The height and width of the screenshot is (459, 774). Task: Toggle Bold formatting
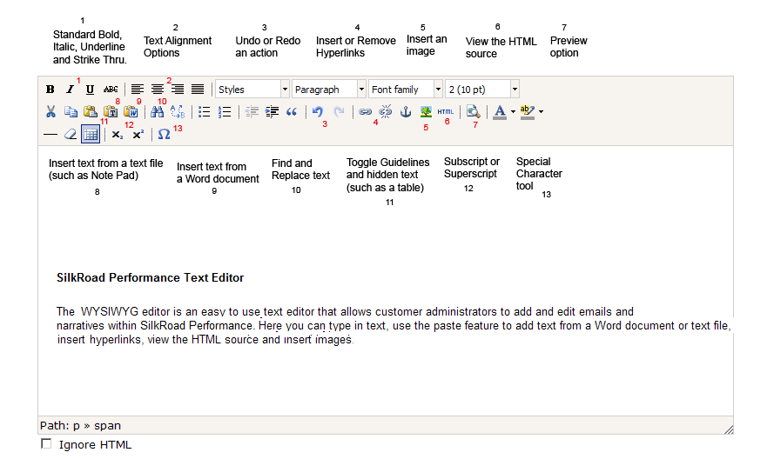click(x=50, y=90)
